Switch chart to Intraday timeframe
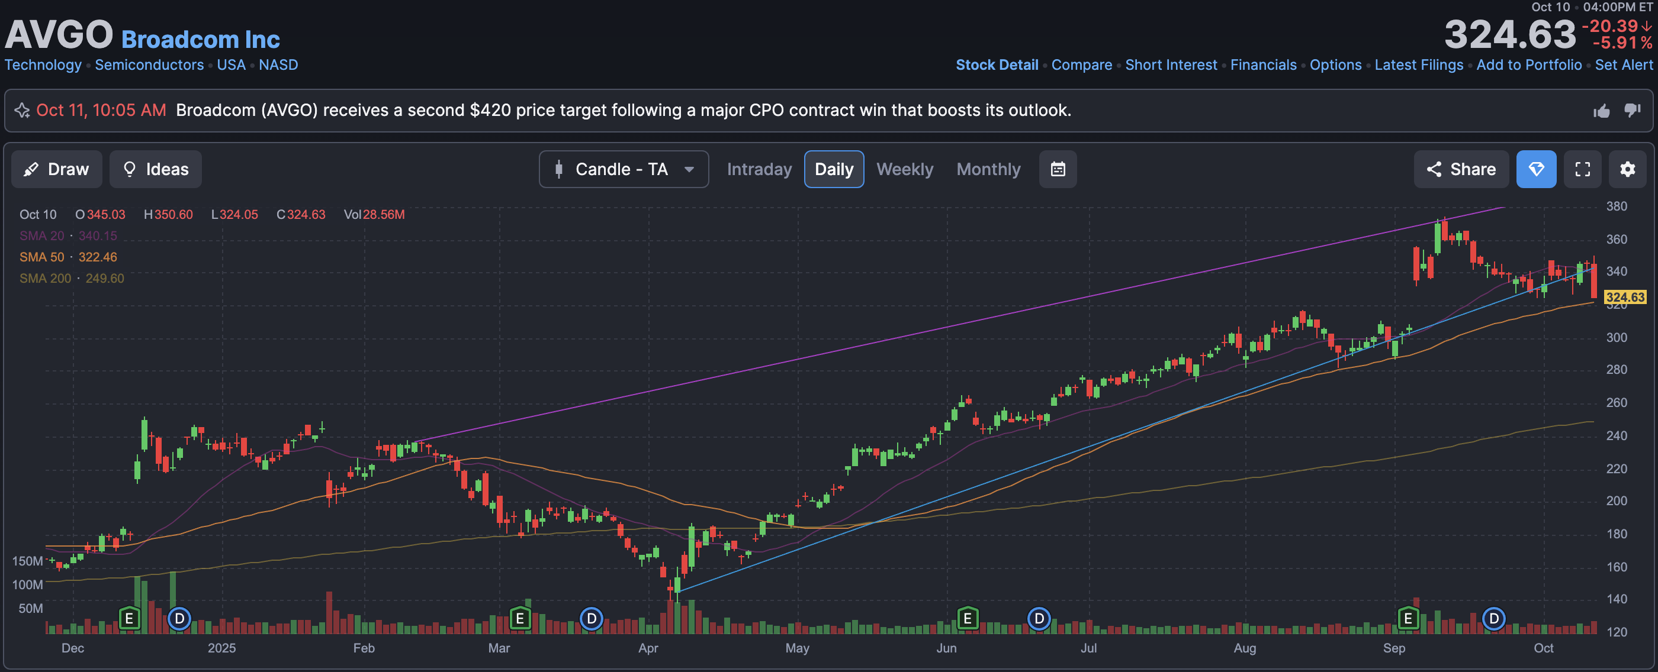Viewport: 1658px width, 672px height. [759, 169]
